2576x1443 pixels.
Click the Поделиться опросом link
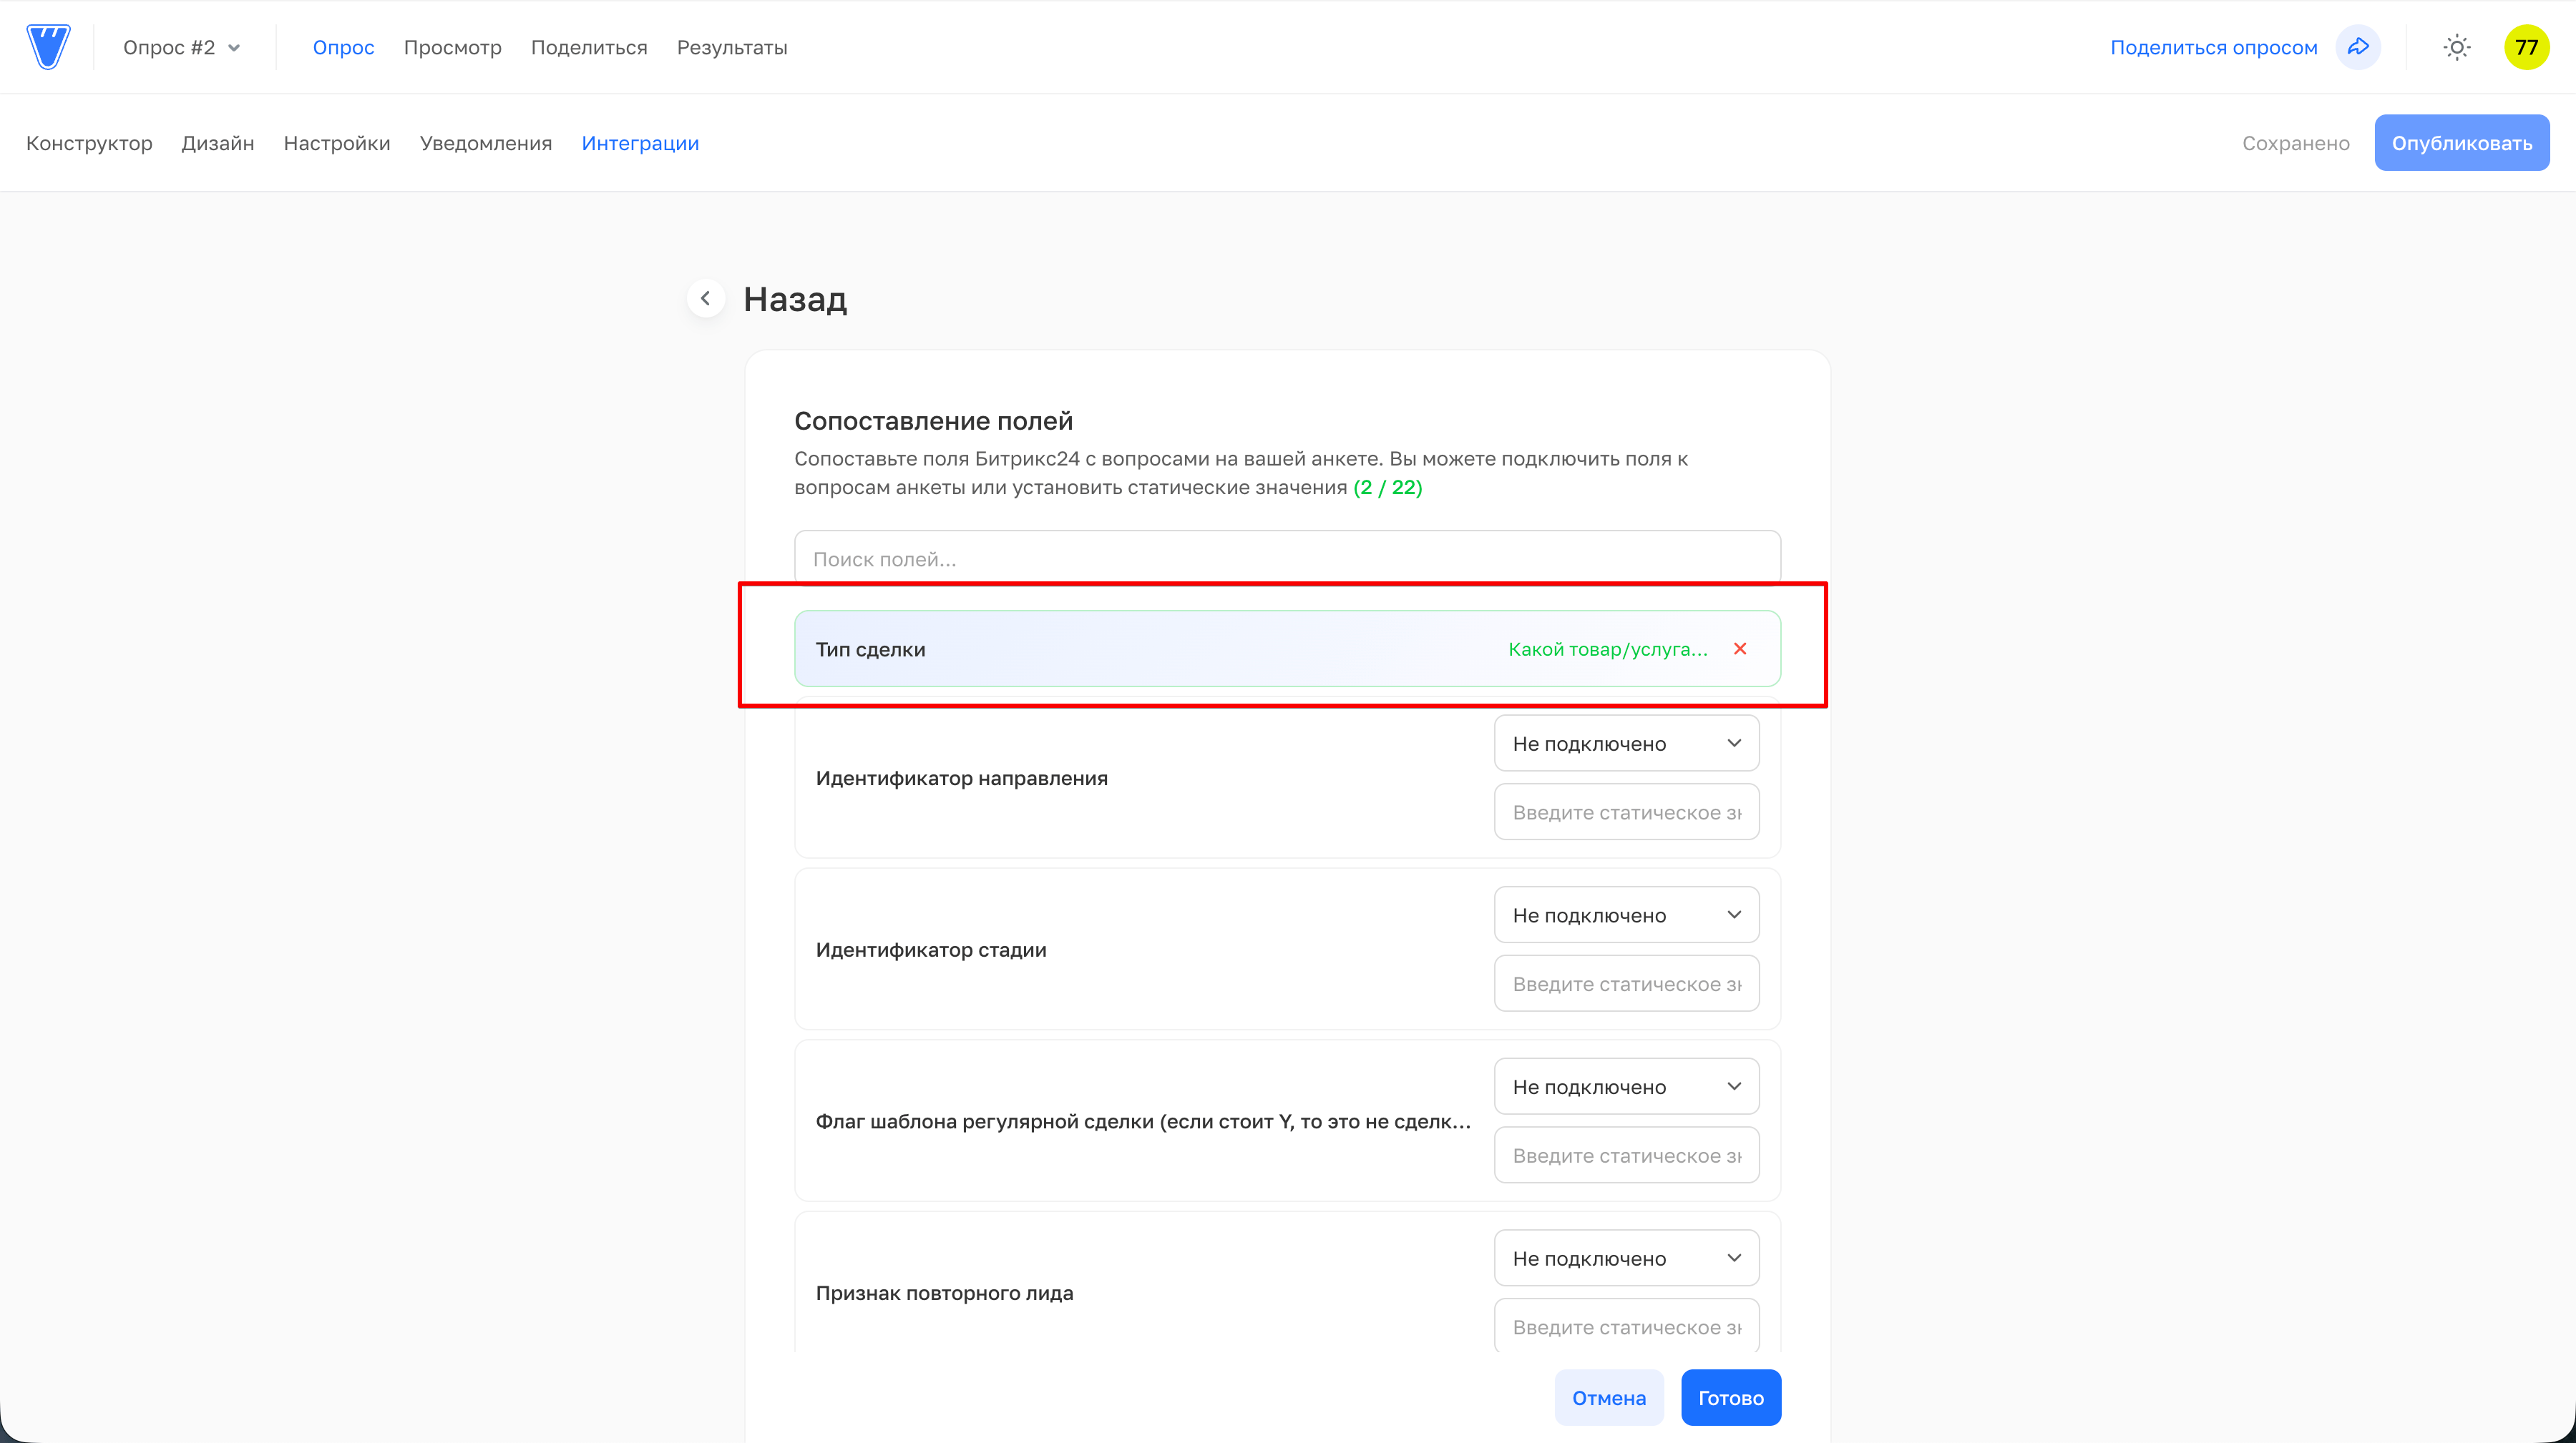coord(2213,47)
